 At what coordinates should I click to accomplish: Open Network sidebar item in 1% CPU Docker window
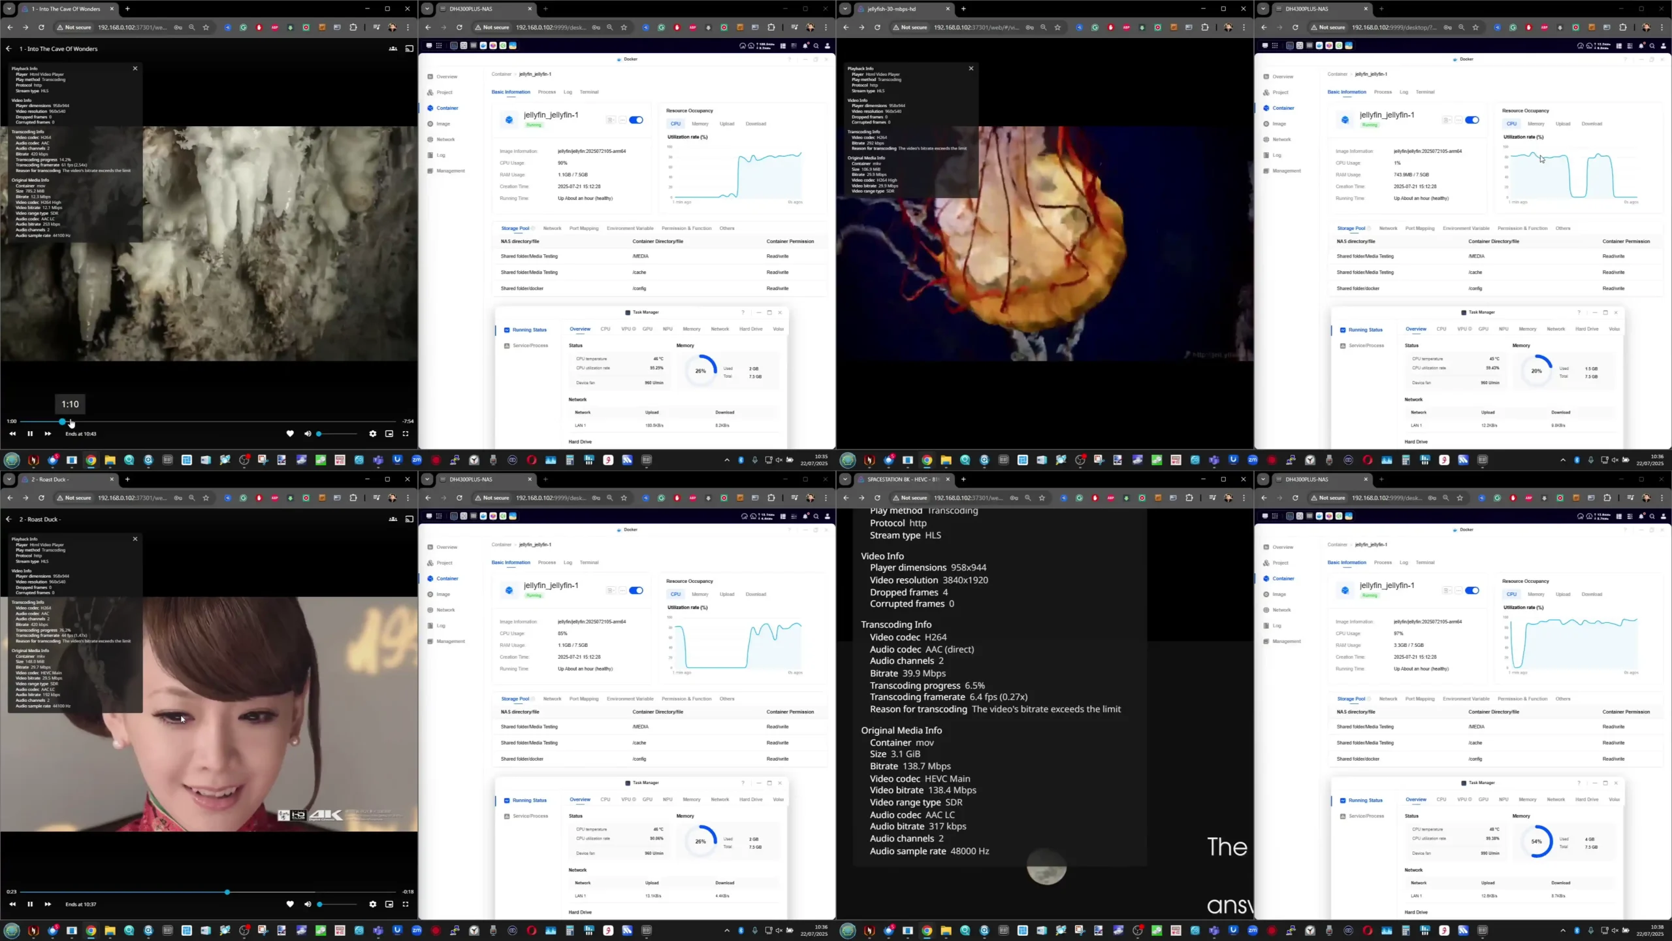1277,139
